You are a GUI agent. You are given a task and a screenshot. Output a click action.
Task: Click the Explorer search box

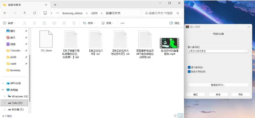tap(162, 13)
